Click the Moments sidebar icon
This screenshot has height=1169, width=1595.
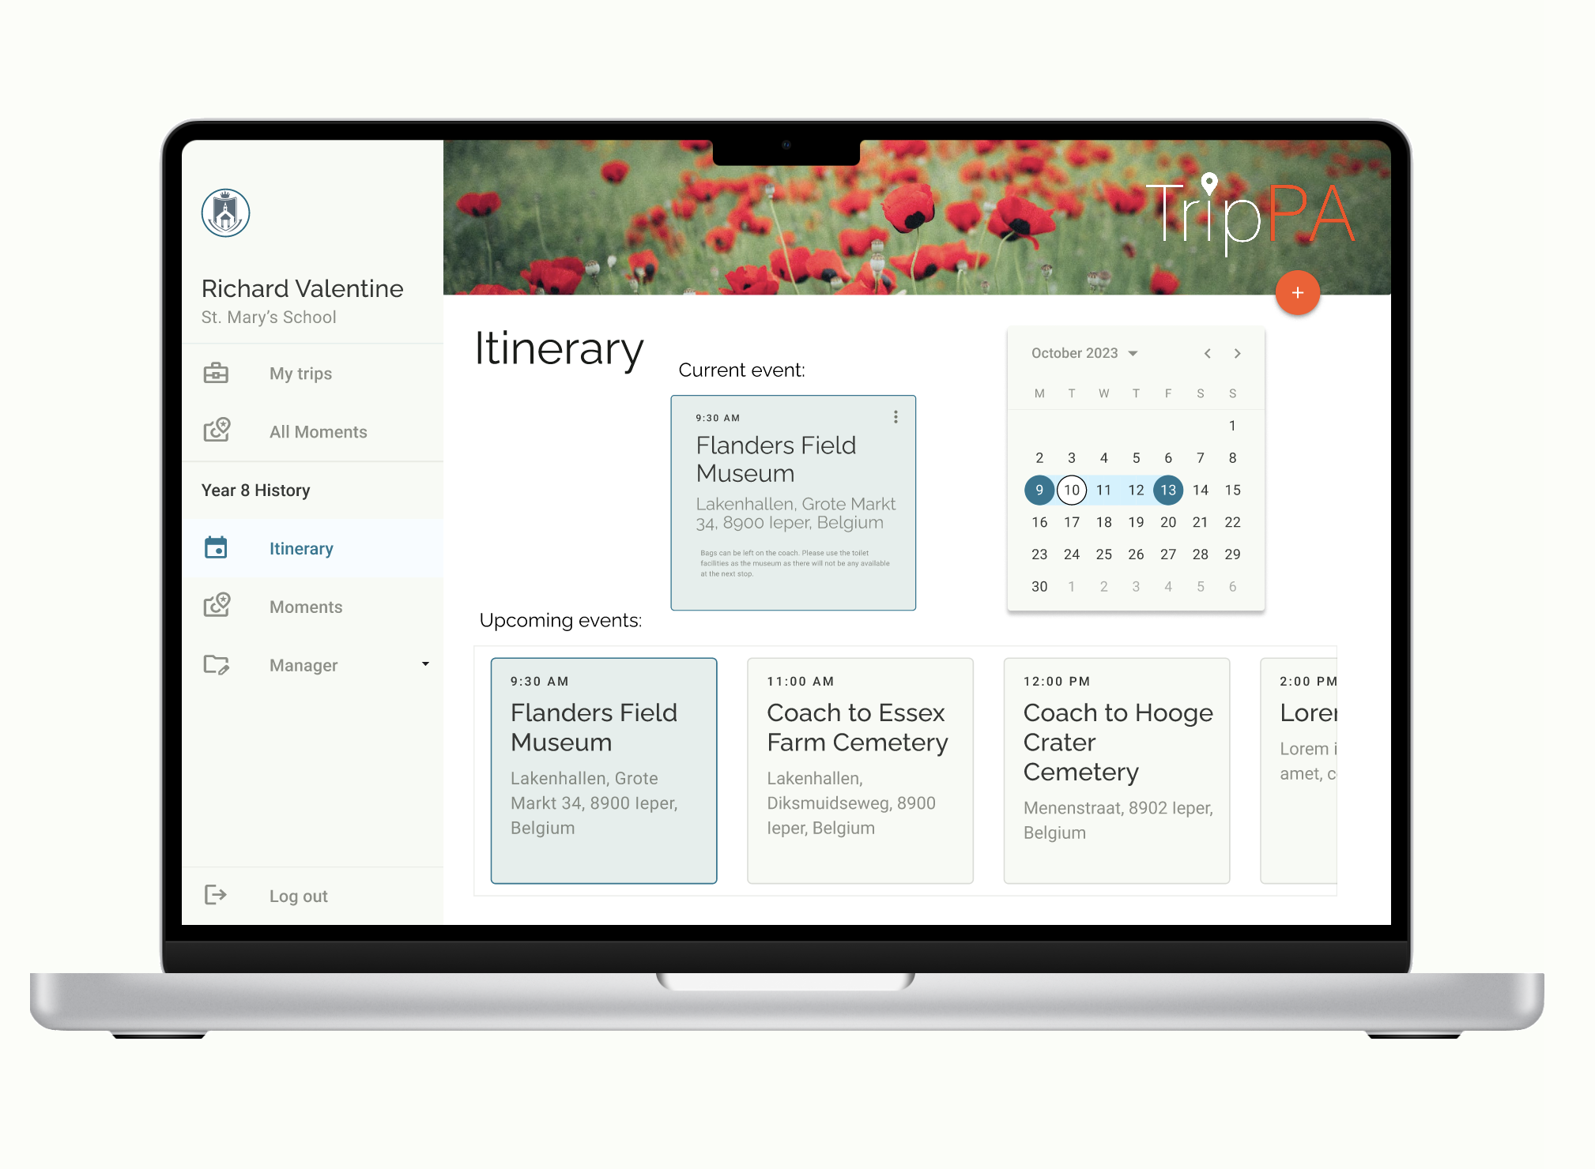(217, 606)
